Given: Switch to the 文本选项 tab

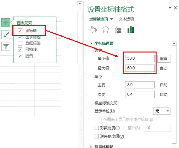Looking at the screenshot, I should 126,19.
